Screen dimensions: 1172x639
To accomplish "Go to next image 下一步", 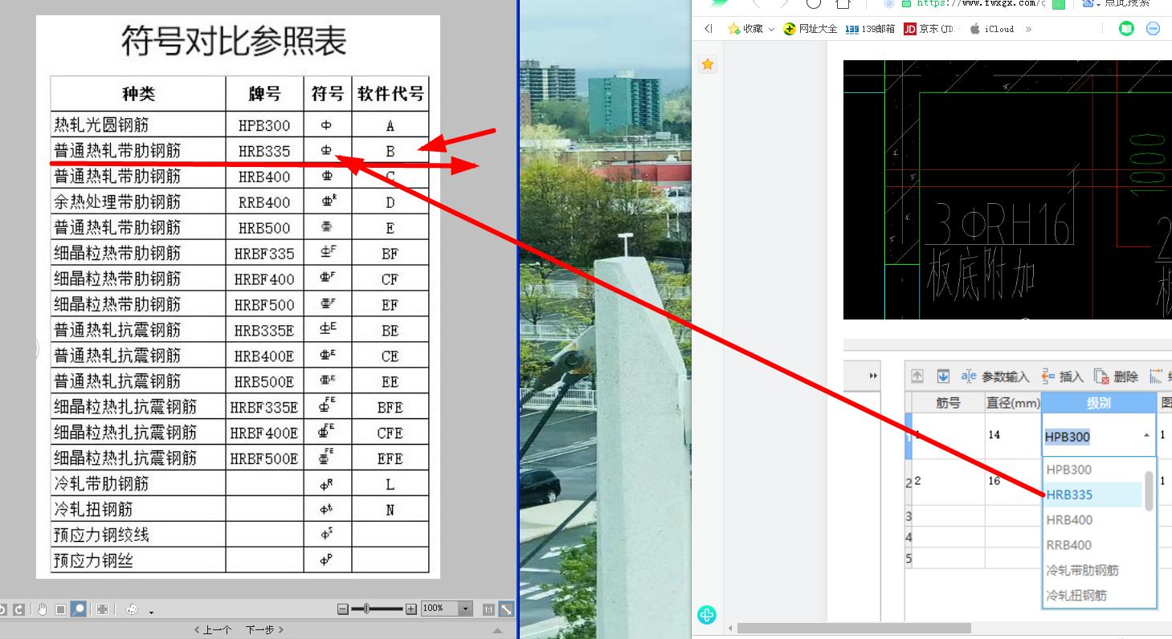I will (264, 630).
